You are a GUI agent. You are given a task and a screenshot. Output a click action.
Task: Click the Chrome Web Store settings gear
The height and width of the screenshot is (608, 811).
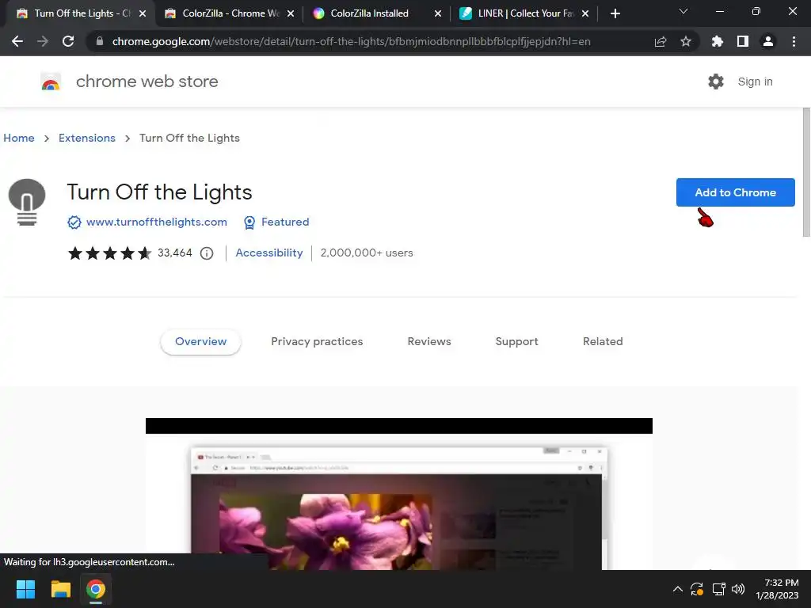[716, 82]
